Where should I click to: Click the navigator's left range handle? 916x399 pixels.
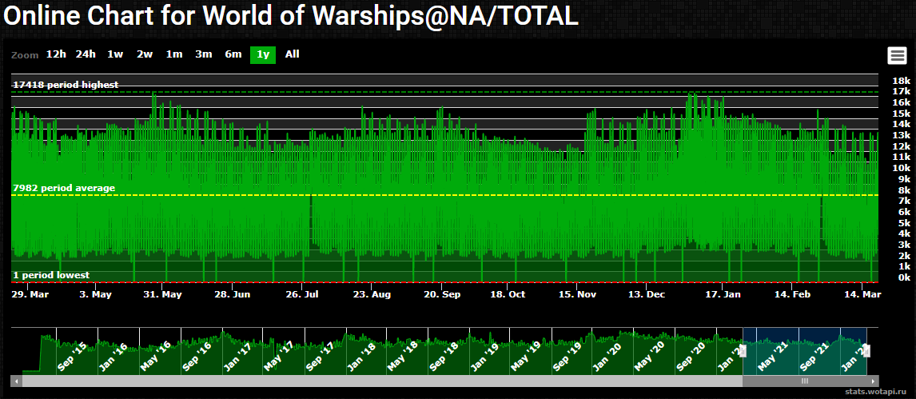point(743,350)
